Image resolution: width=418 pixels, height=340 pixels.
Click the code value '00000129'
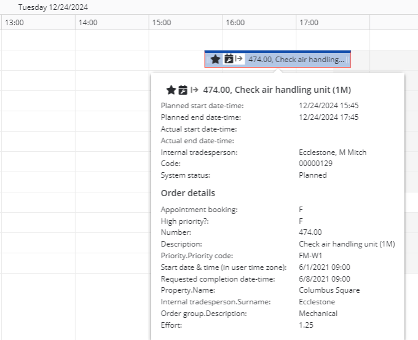[x=315, y=164]
